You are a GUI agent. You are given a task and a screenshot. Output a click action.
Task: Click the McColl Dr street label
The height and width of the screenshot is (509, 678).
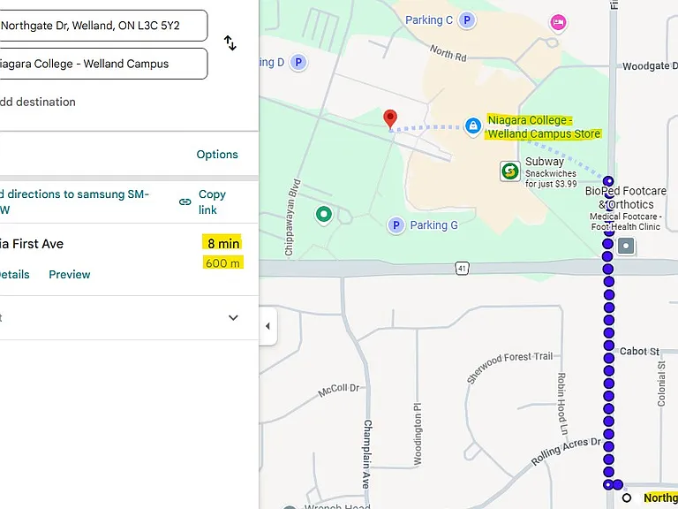click(x=339, y=390)
